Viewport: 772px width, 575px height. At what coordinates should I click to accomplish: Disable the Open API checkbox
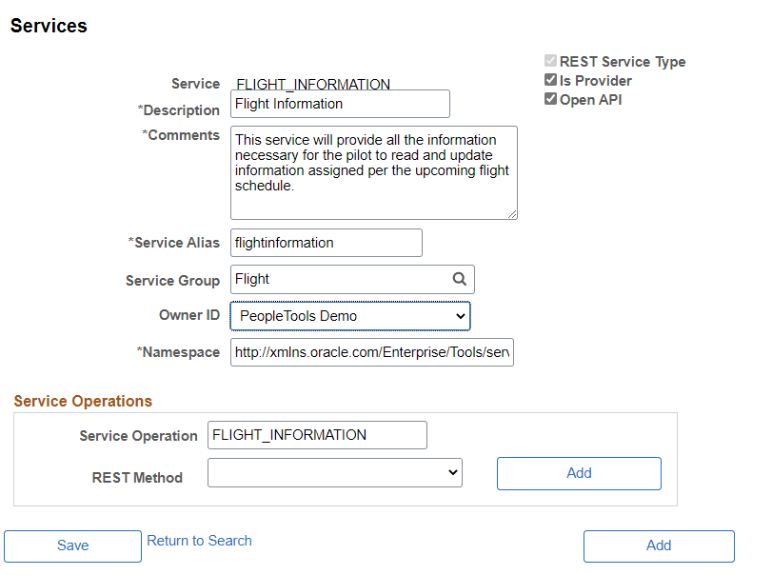[x=550, y=98]
